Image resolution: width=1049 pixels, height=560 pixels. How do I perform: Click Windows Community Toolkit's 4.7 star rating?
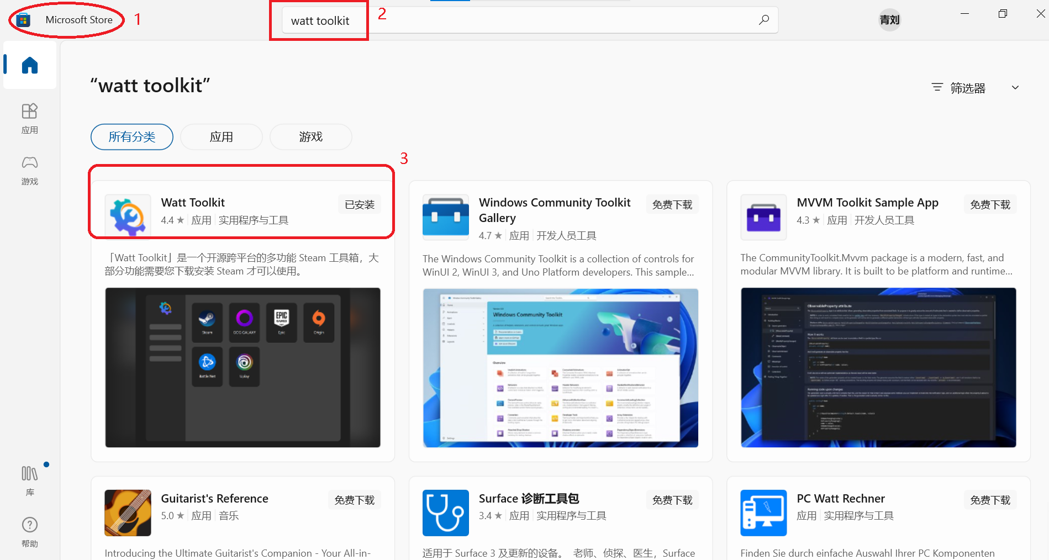[491, 236]
